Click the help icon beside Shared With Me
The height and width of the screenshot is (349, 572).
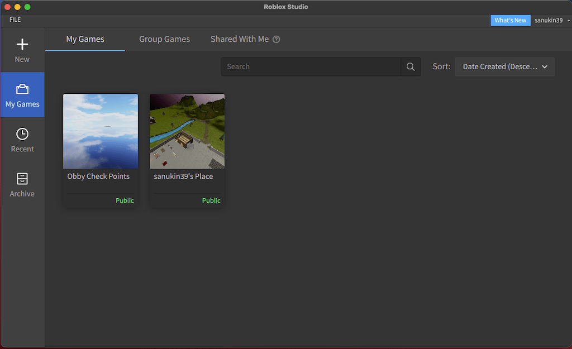276,40
